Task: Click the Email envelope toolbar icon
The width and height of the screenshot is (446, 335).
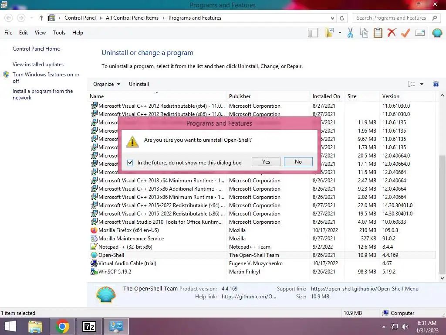Action: 420,33
